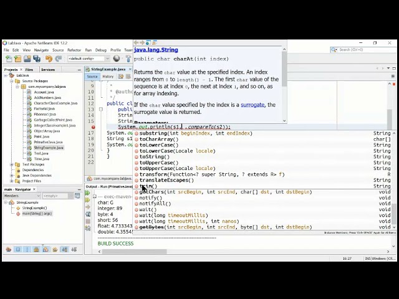Toggle Show Static Members in Navigator

coord(27,249)
